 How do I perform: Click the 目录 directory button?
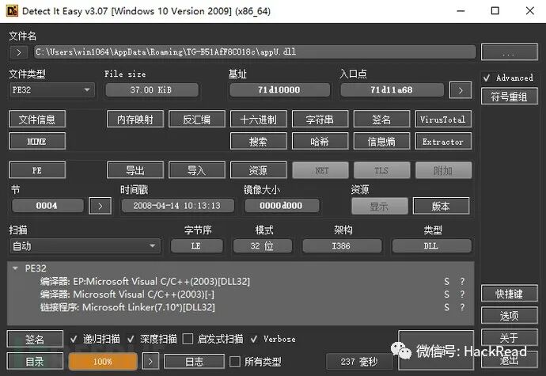point(35,362)
